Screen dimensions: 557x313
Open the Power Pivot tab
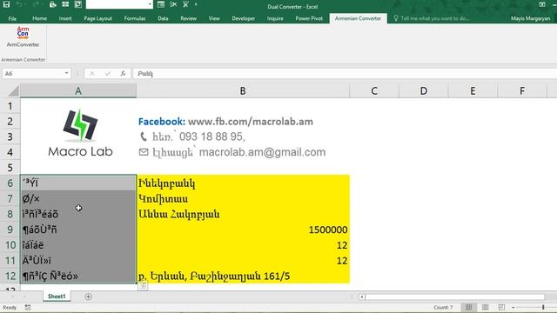pos(309,18)
